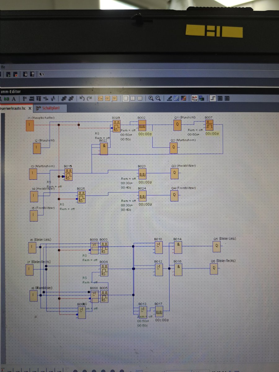Select the B022 AND gate block
The height and width of the screenshot is (372, 279).
[x=104, y=149]
